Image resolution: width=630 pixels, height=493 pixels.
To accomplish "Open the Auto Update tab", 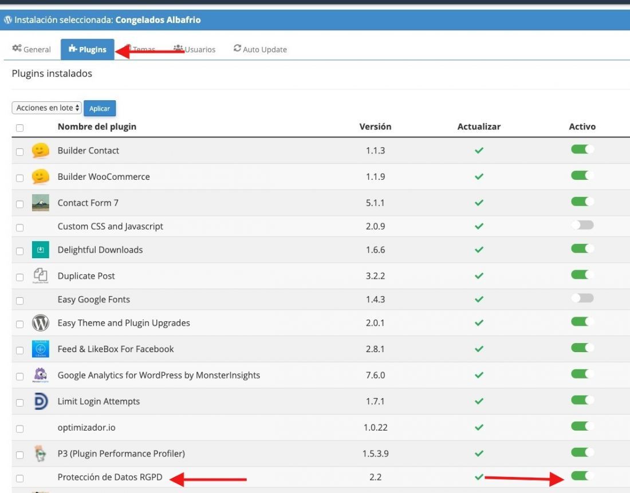I will [x=260, y=49].
